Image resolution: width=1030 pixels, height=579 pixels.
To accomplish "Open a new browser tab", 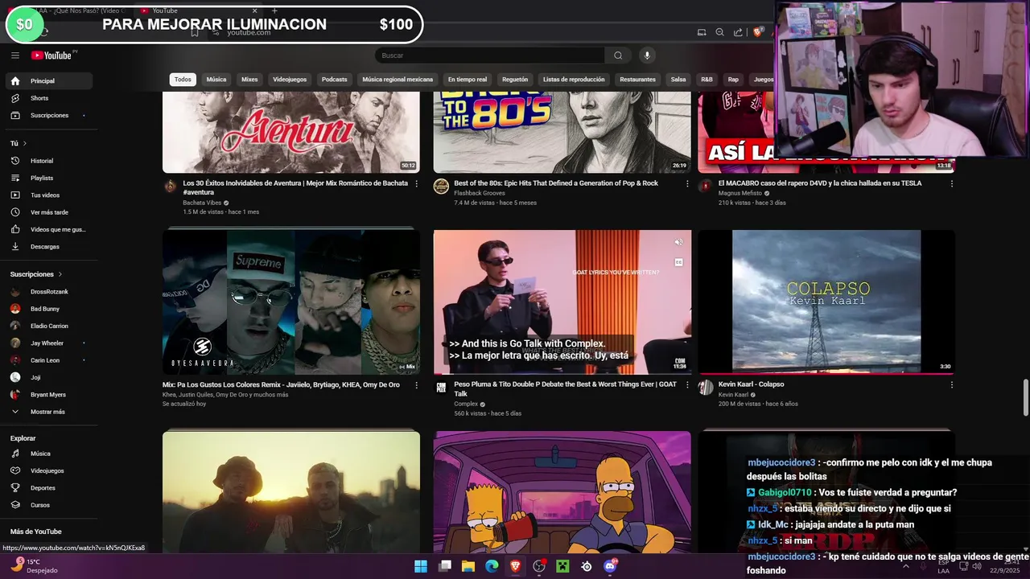I will click(x=274, y=10).
